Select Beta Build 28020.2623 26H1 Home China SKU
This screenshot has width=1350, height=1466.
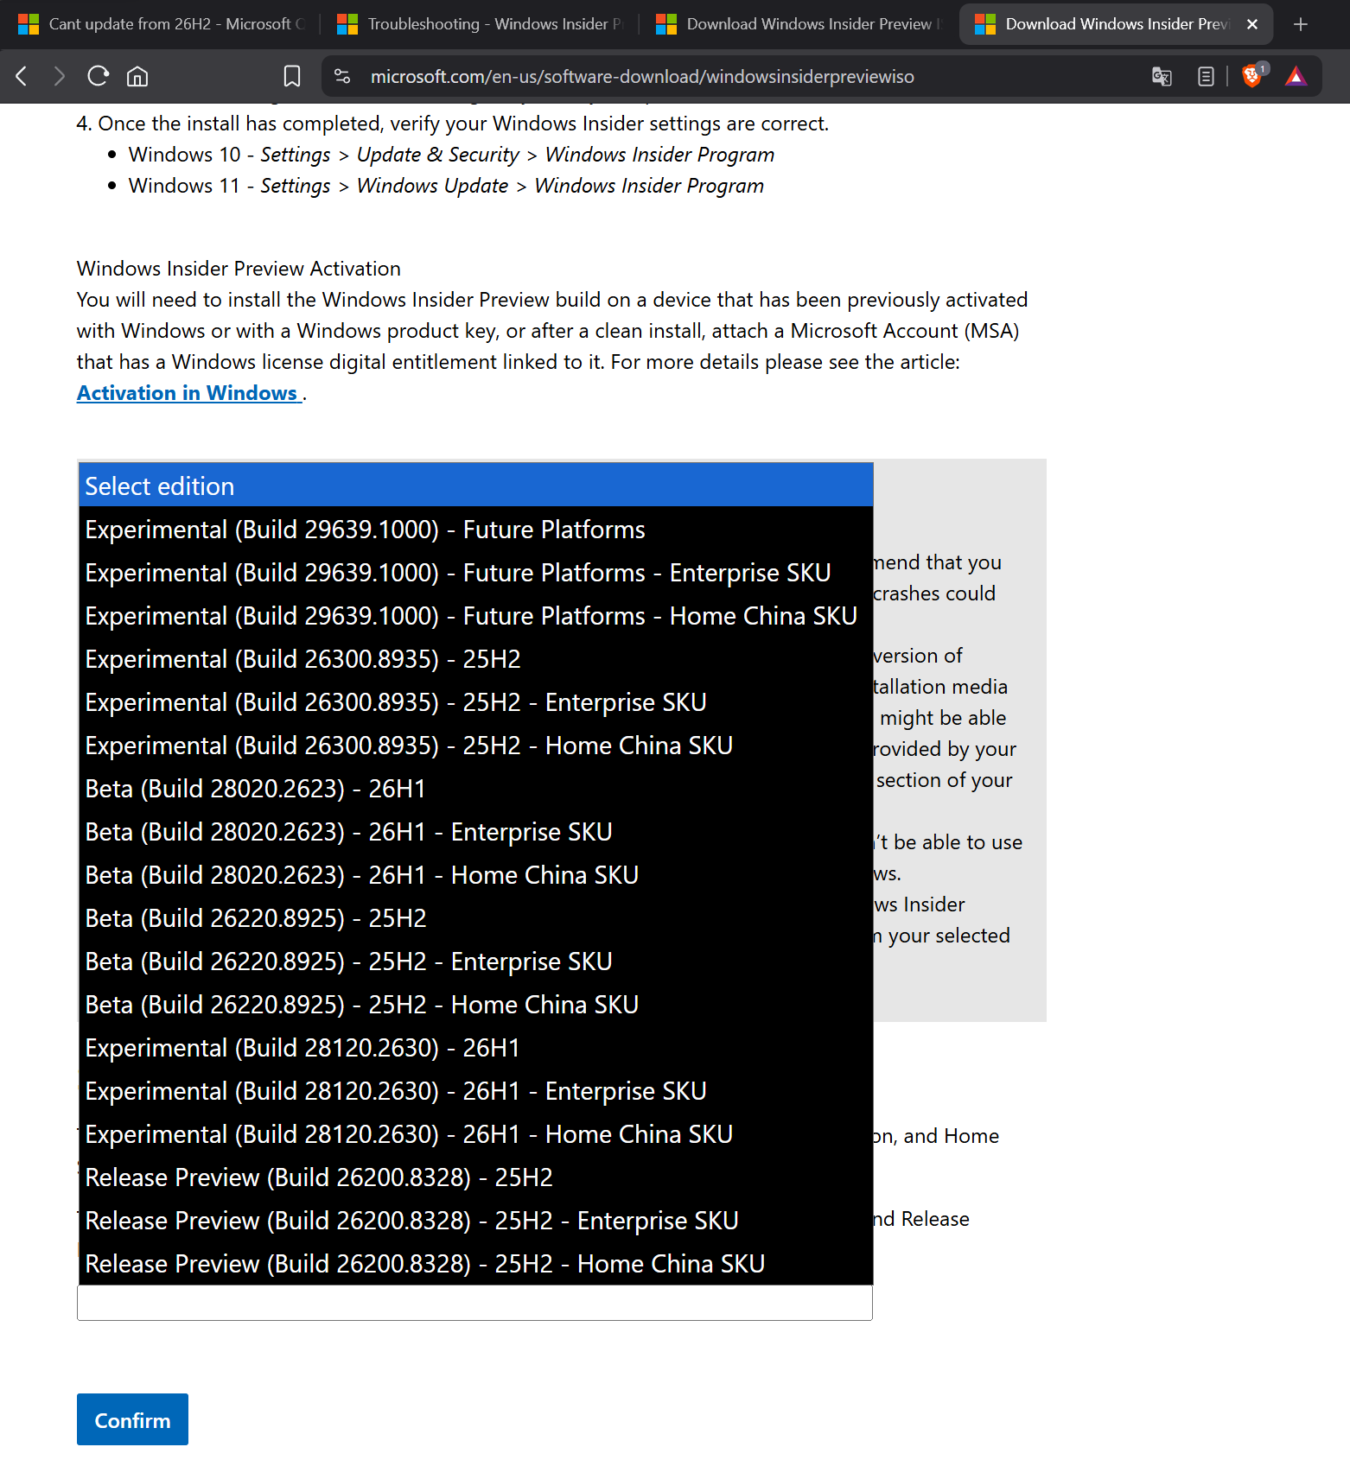pyautogui.click(x=476, y=874)
